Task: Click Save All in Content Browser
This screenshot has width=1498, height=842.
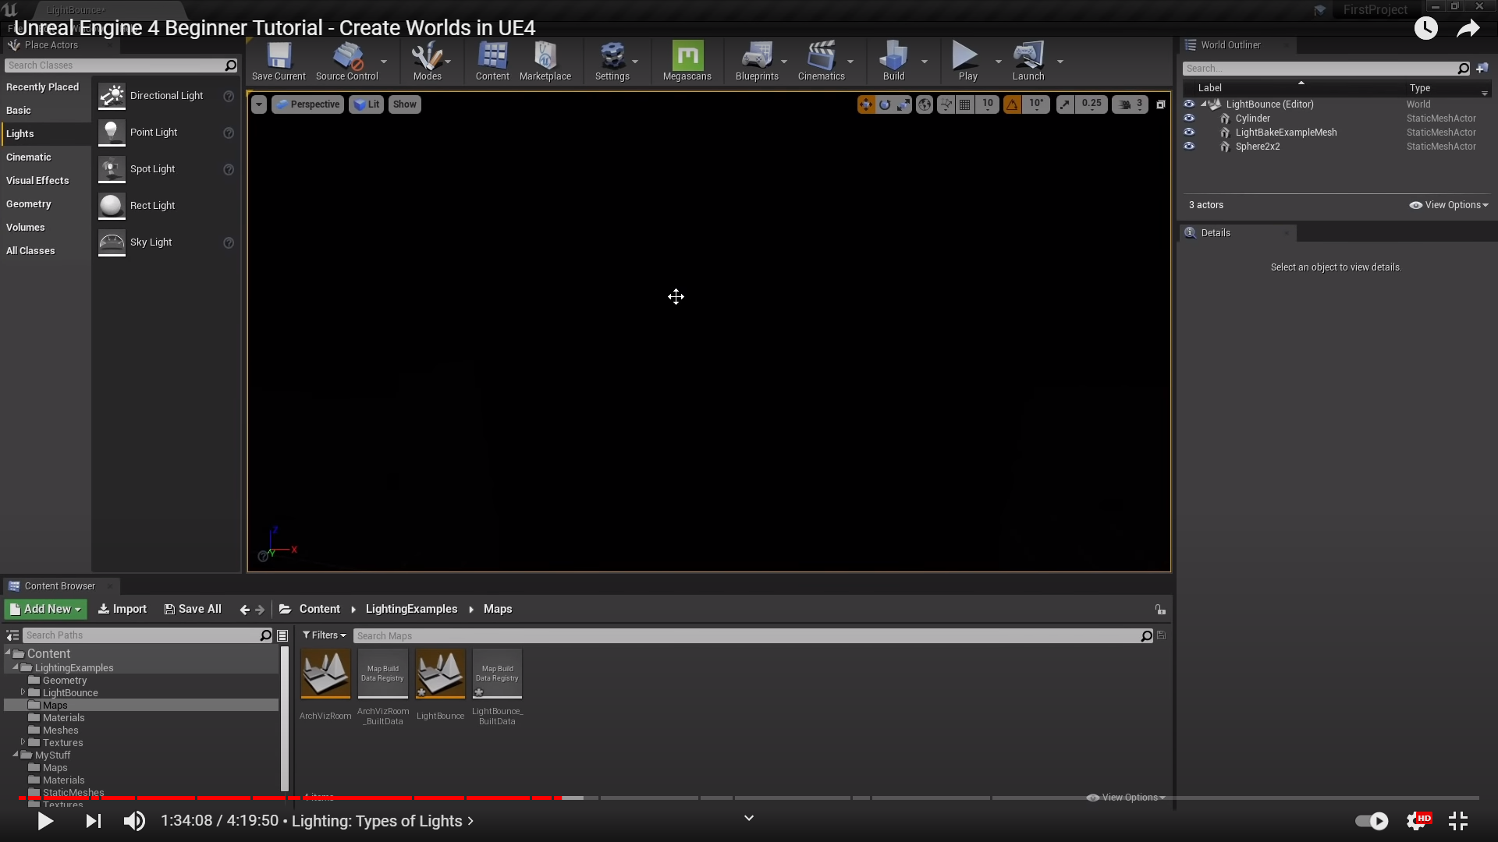Action: point(193,609)
